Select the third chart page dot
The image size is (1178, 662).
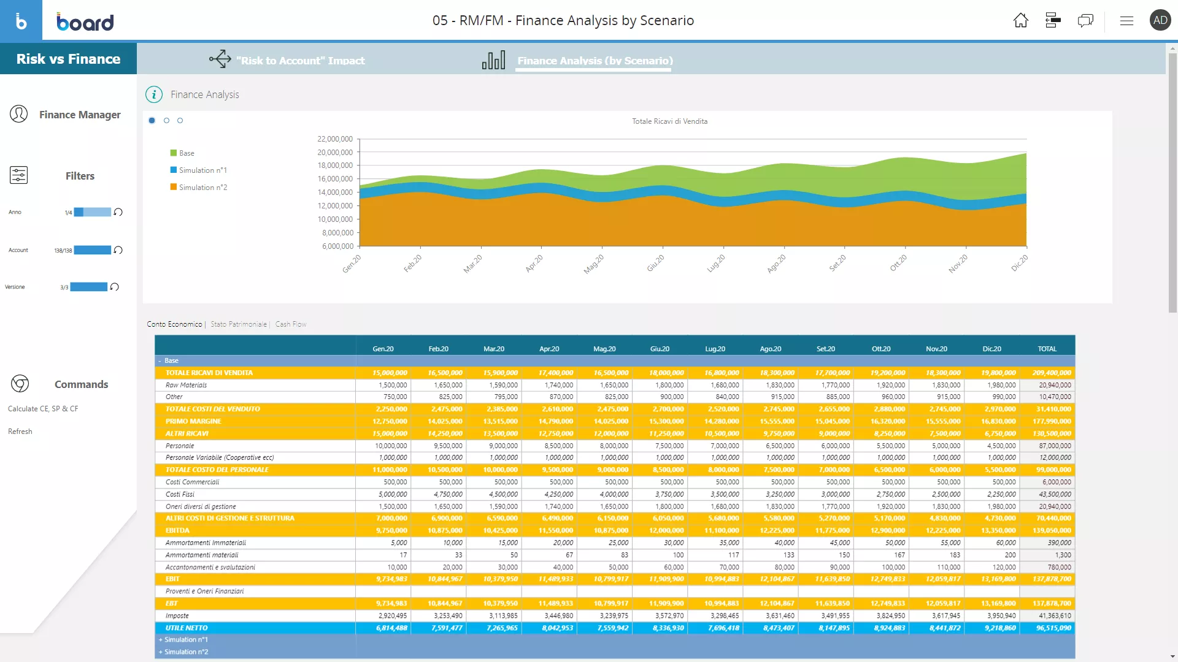coord(180,121)
